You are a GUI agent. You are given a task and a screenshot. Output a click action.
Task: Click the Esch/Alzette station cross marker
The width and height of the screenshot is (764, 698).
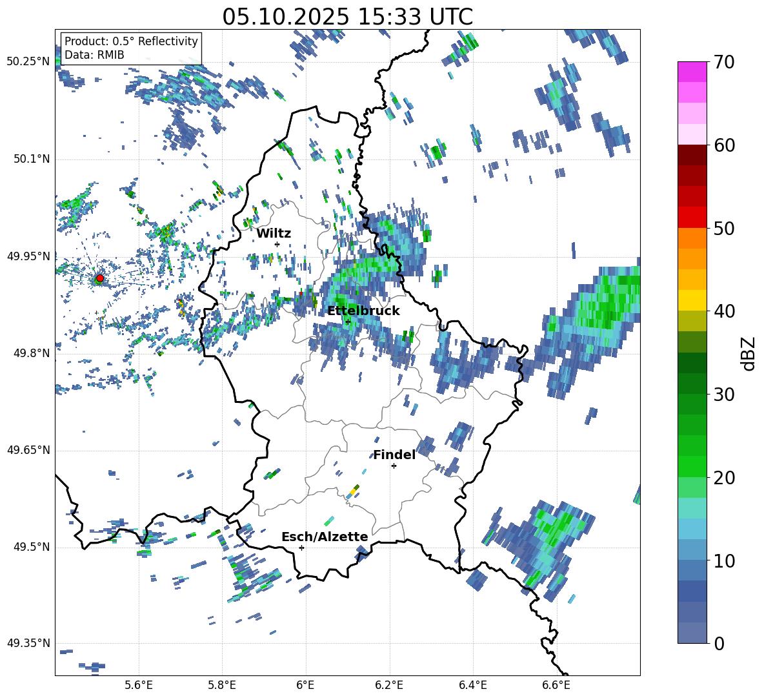[x=301, y=548]
